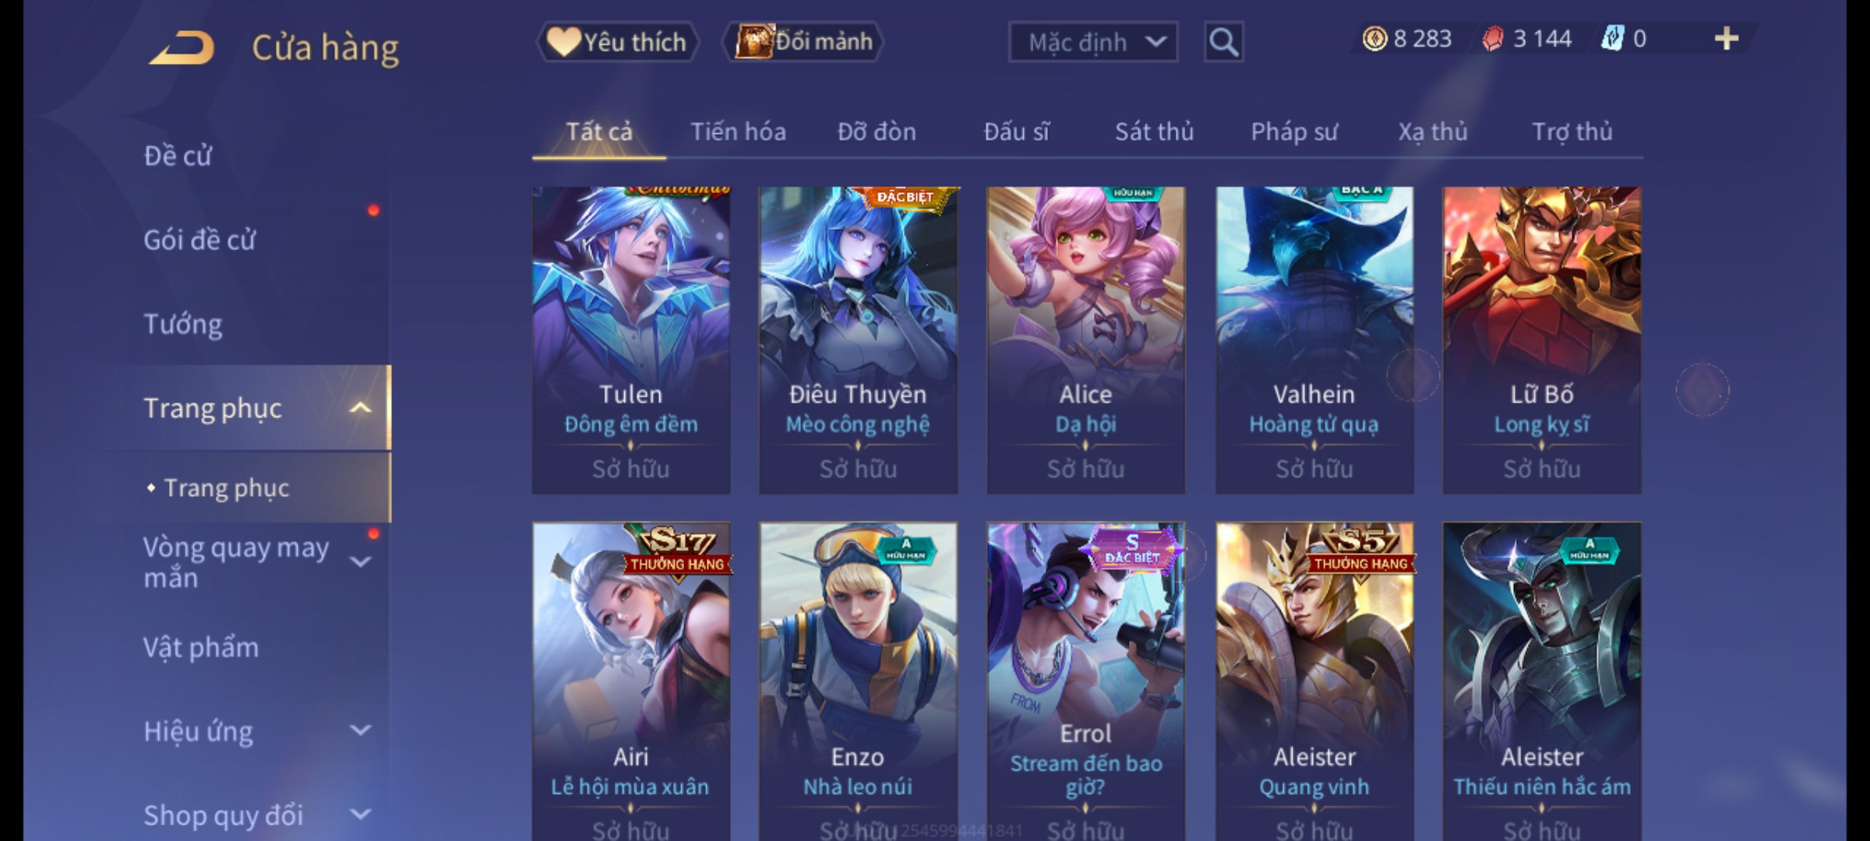The height and width of the screenshot is (841, 1870).
Task: Select Tulen Đông êm đềm skin card
Action: click(x=631, y=340)
